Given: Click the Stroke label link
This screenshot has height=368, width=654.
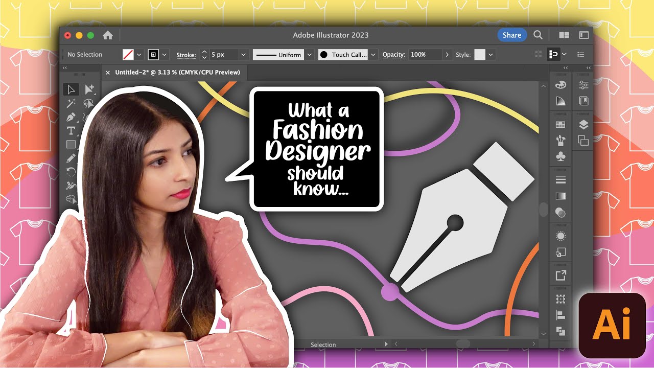Looking at the screenshot, I should (186, 55).
